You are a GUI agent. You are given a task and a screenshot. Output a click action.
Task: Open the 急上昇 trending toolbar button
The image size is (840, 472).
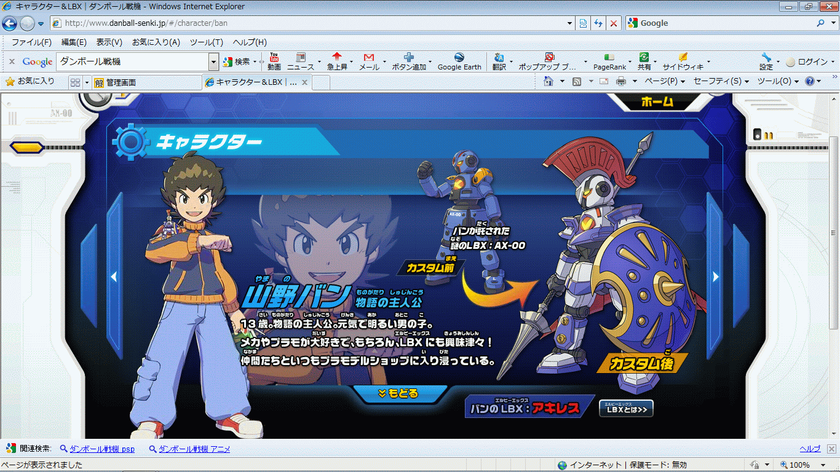337,61
